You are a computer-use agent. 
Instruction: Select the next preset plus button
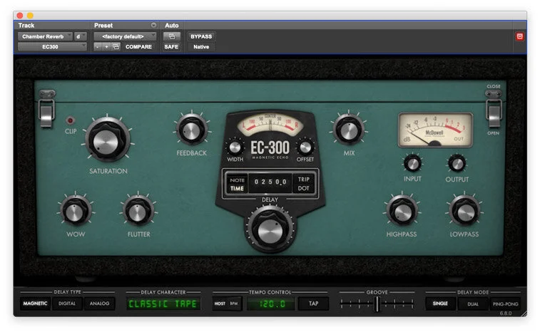coord(106,47)
